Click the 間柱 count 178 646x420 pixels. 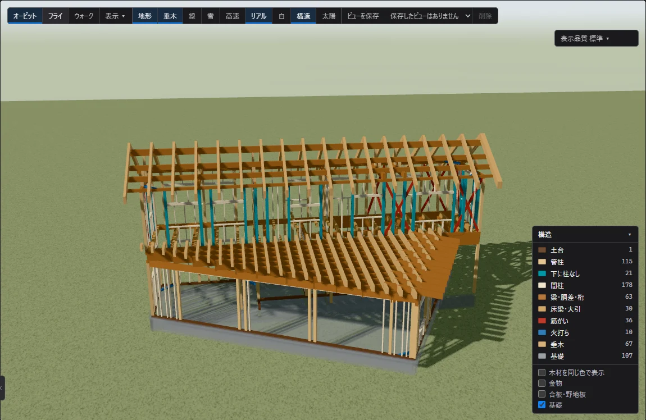(627, 285)
